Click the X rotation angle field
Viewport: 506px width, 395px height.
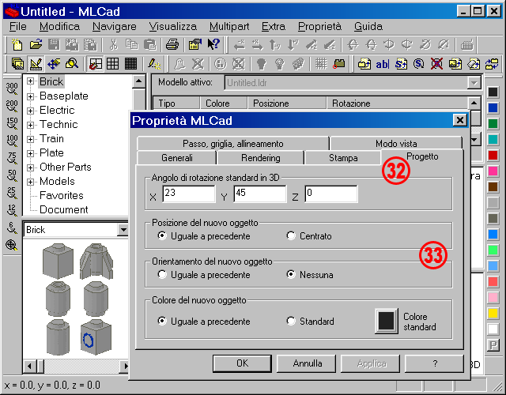[x=189, y=194]
